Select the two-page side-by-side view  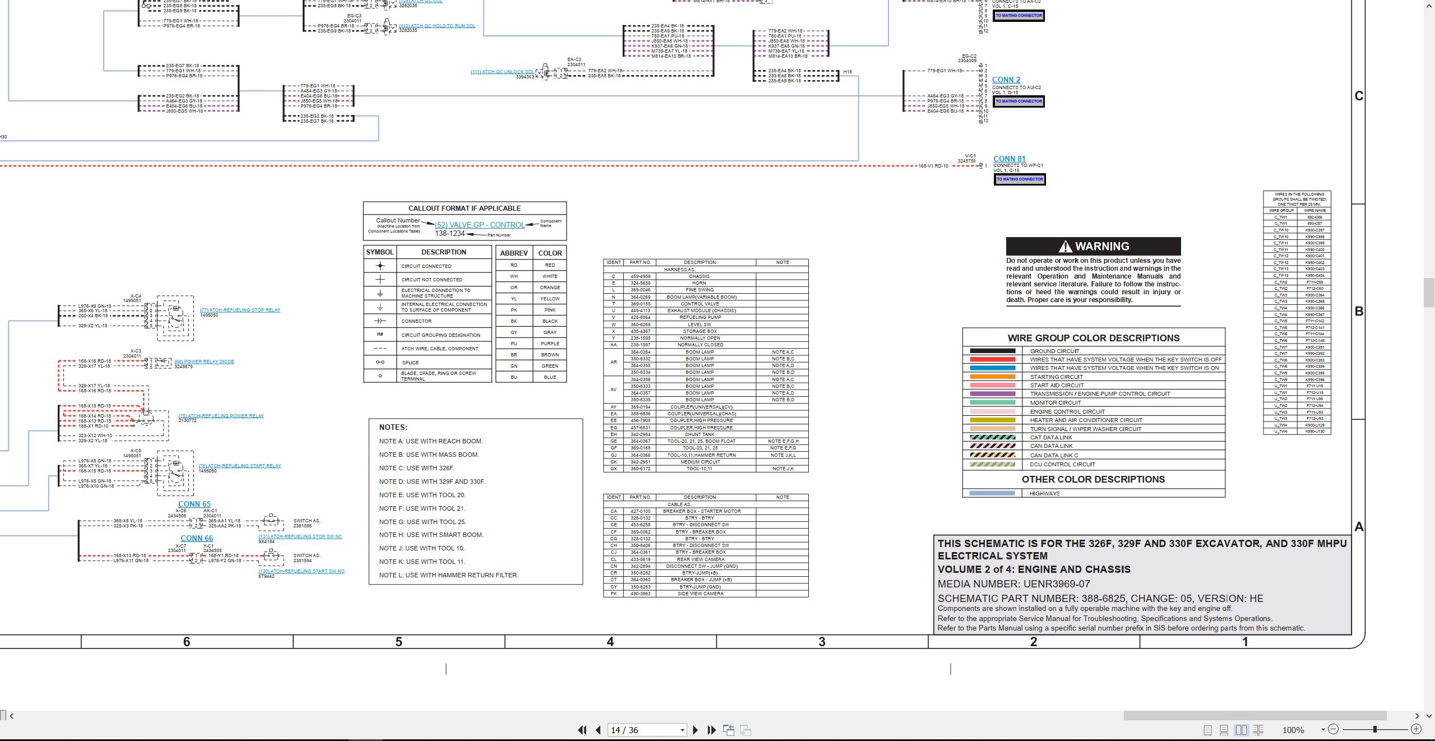point(1241,730)
